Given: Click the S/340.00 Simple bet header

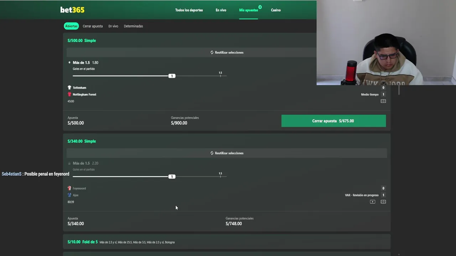Looking at the screenshot, I should point(82,141).
